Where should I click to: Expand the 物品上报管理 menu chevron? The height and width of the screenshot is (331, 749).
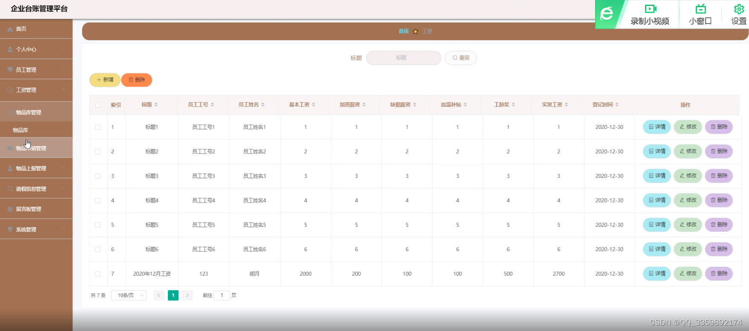pyautogui.click(x=64, y=168)
